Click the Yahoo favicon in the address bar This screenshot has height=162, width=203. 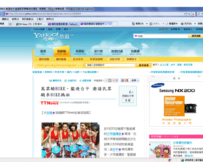coord(7,14)
